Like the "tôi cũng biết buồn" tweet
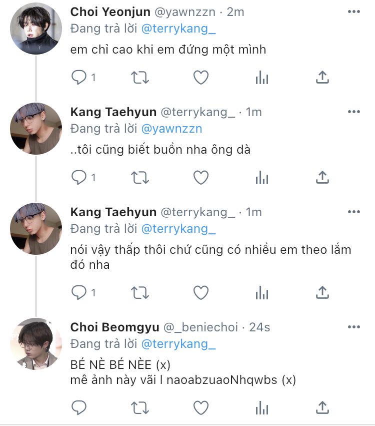This screenshot has height=426, width=375. [x=201, y=178]
